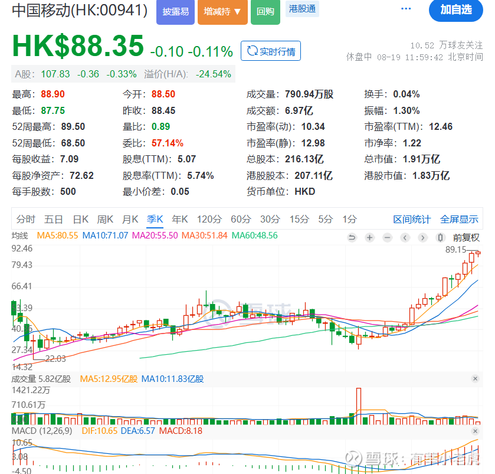
Task: Switch to 60分 chart tab
Action: tap(241, 219)
